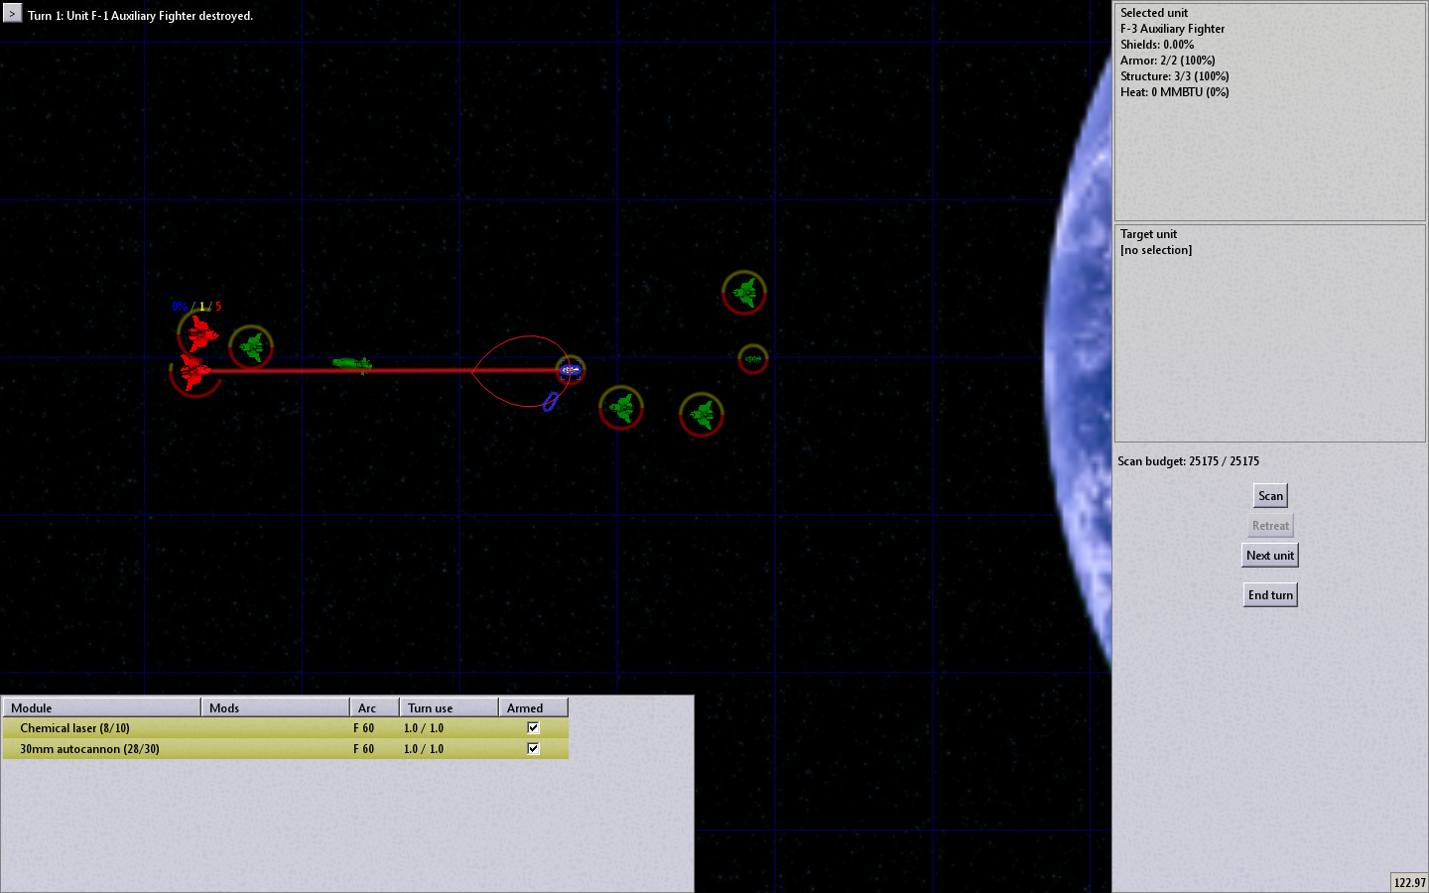The height and width of the screenshot is (893, 1429).
Task: Click the small blue oval unit below the arc
Action: pos(550,401)
